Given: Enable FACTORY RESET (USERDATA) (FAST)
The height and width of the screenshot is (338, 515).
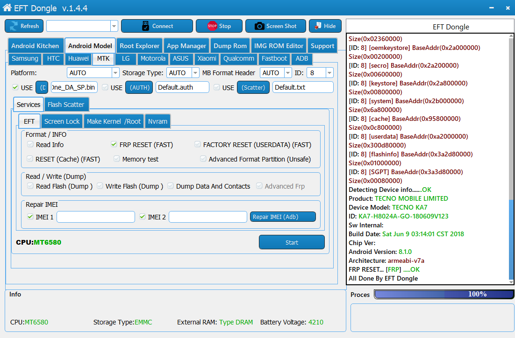Looking at the screenshot, I should click(x=197, y=144).
